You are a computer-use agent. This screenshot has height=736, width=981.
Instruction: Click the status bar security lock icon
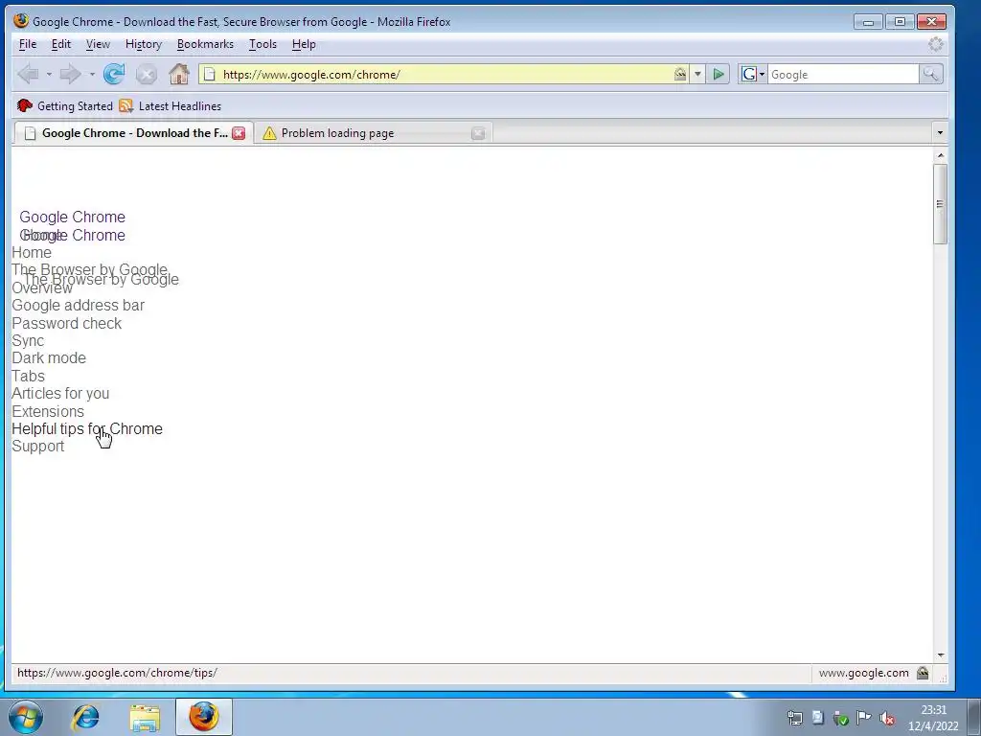pos(923,673)
